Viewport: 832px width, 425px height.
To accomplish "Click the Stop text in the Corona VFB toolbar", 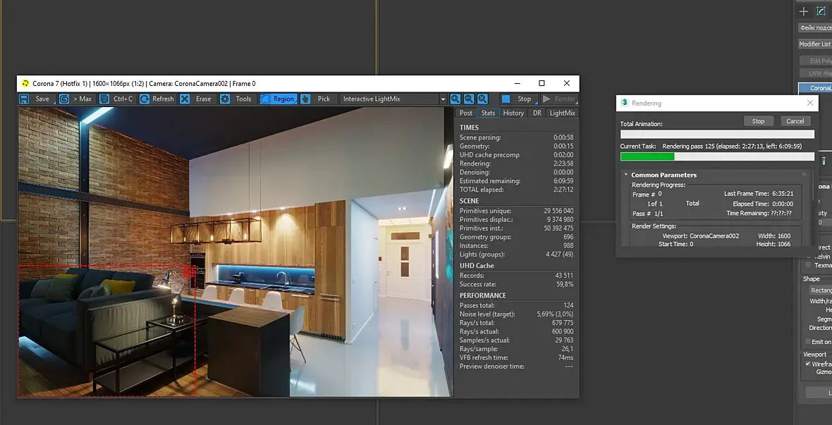I will tap(525, 99).
